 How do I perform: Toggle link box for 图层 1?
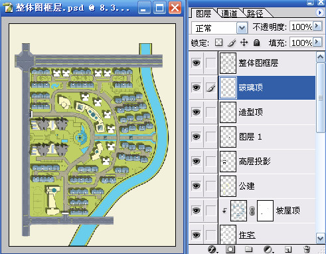[210, 137]
